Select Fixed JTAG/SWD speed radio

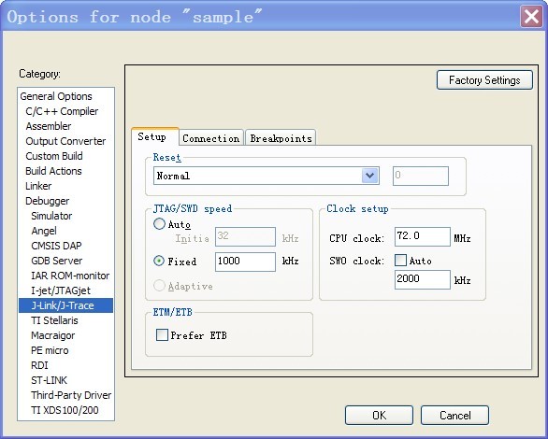159,261
